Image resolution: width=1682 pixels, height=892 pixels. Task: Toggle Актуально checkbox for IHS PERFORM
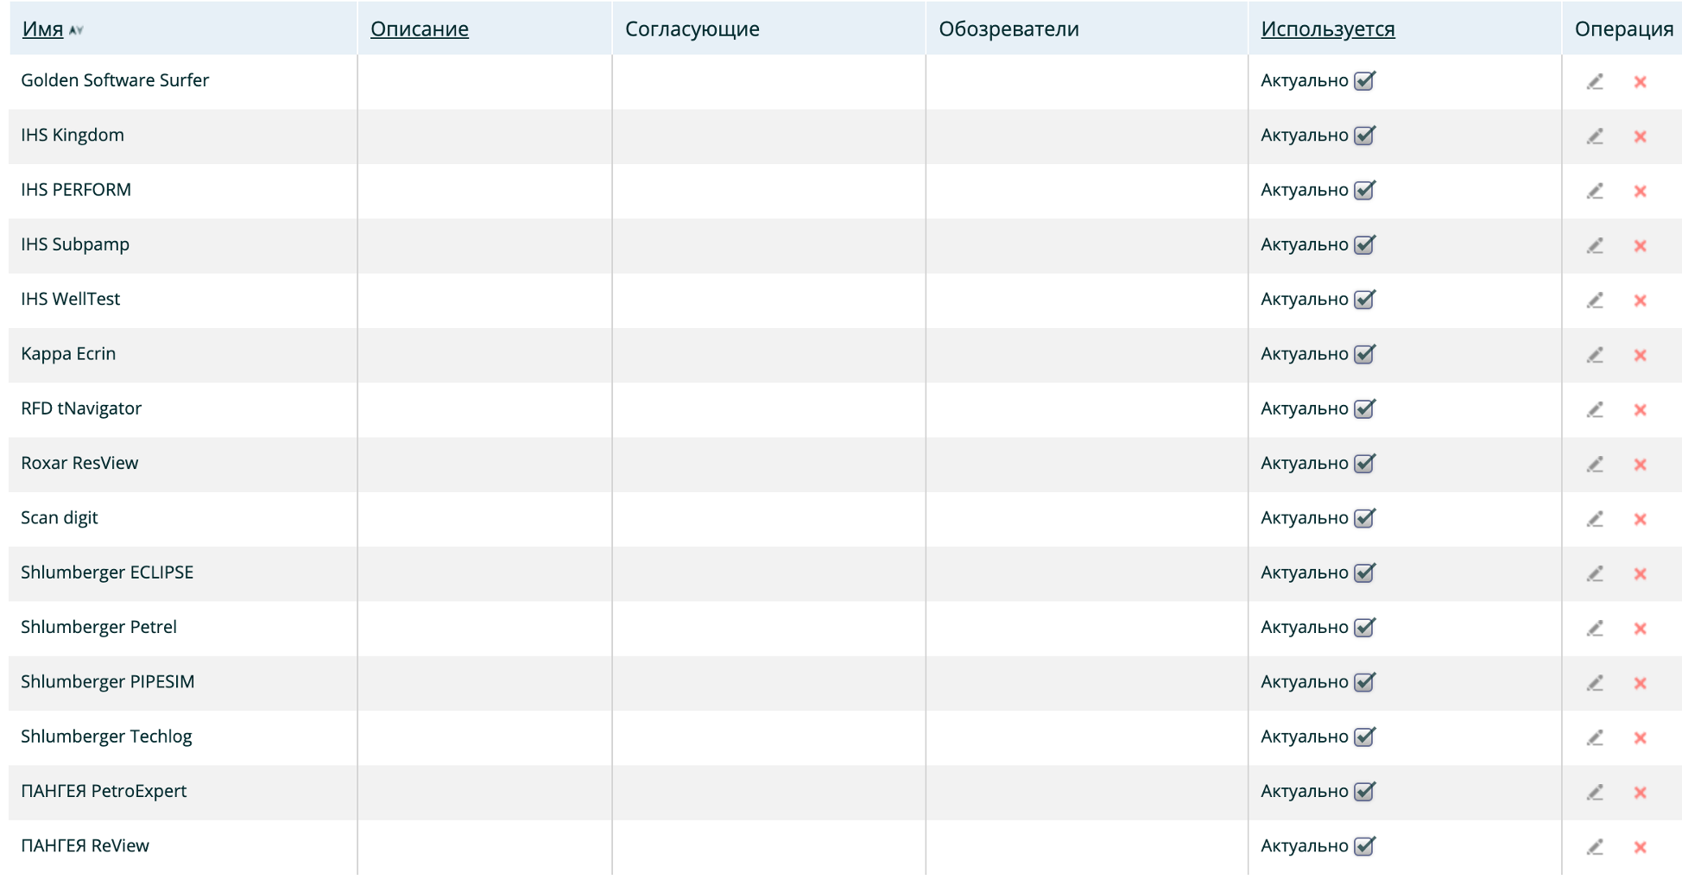click(x=1364, y=190)
